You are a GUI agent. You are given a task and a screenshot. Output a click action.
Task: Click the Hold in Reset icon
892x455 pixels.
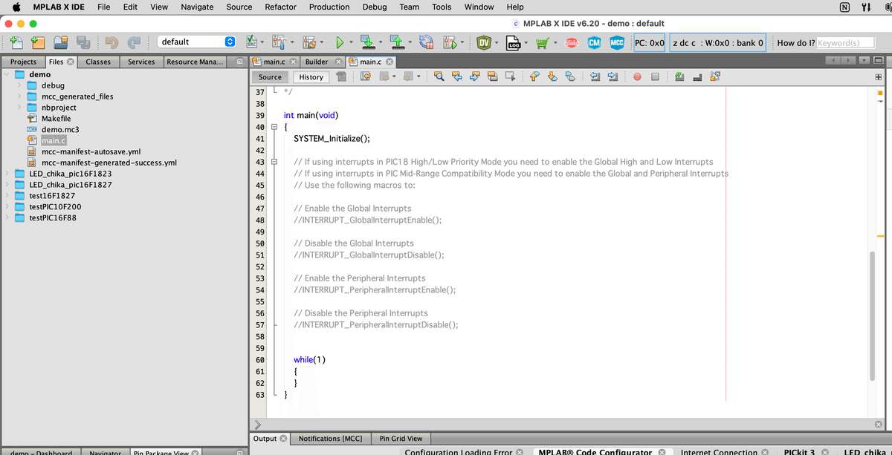click(426, 42)
